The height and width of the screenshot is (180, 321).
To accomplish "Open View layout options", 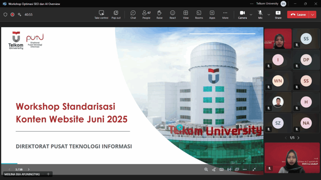I will (186, 15).
